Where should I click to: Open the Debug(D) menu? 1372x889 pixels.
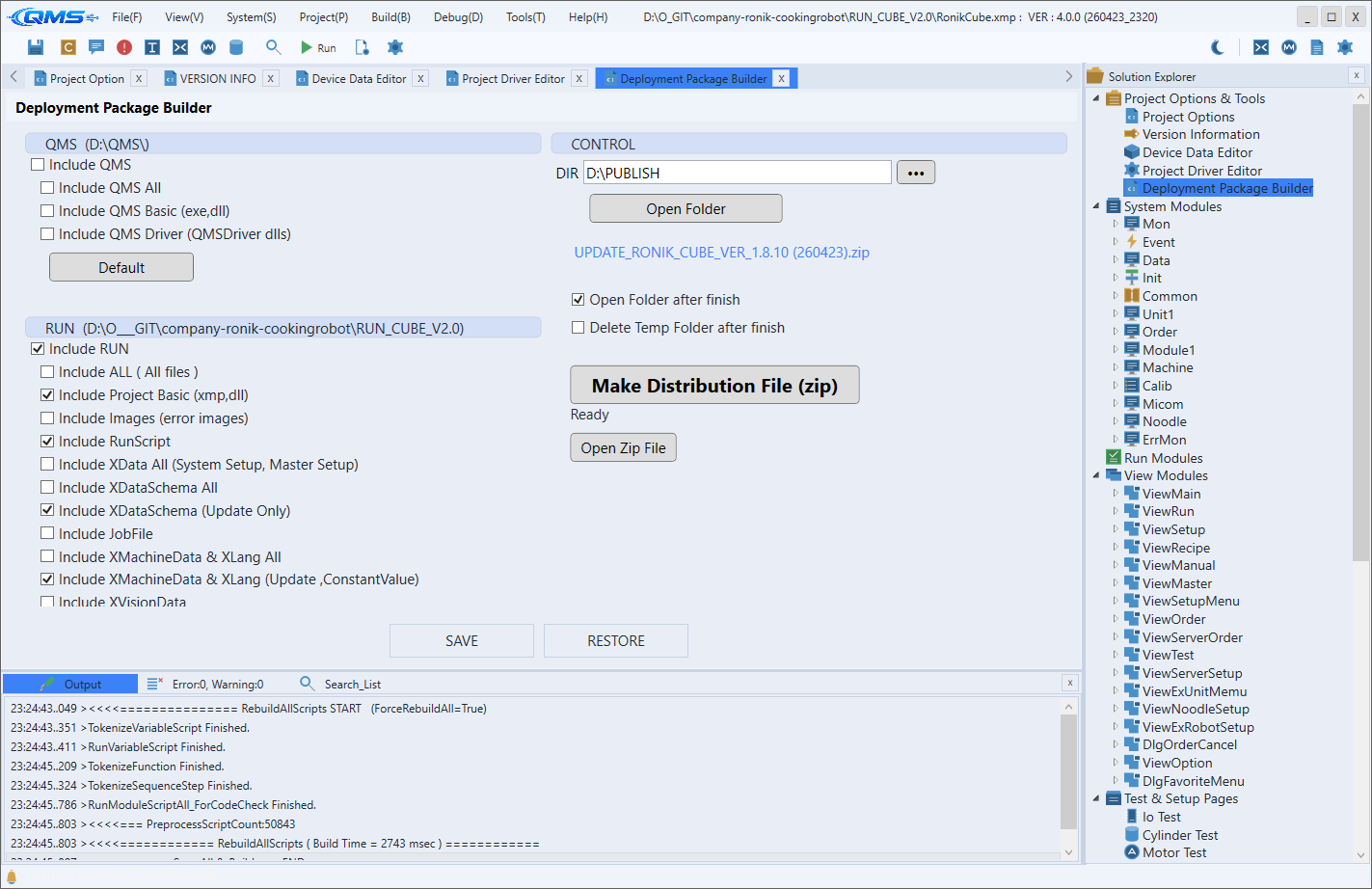[x=458, y=17]
